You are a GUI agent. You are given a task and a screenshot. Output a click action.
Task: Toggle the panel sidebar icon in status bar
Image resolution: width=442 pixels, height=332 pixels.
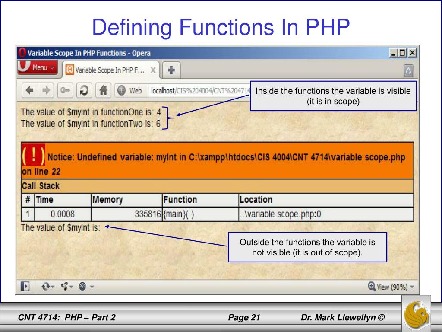coord(25,287)
